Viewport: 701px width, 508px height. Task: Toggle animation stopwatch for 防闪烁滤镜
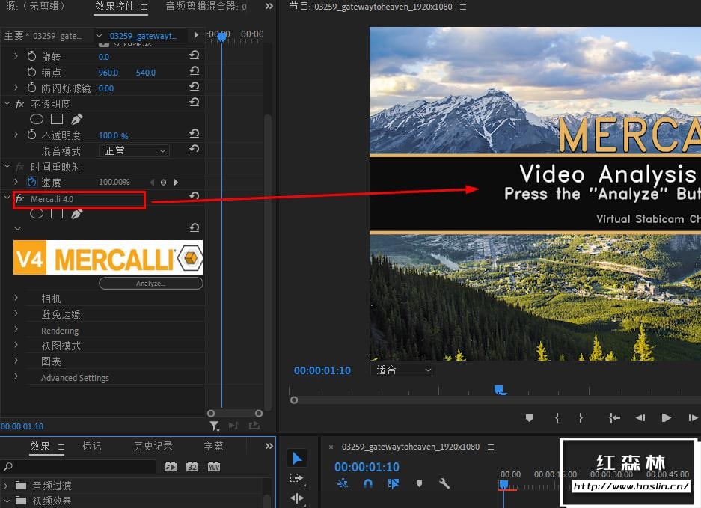click(31, 88)
